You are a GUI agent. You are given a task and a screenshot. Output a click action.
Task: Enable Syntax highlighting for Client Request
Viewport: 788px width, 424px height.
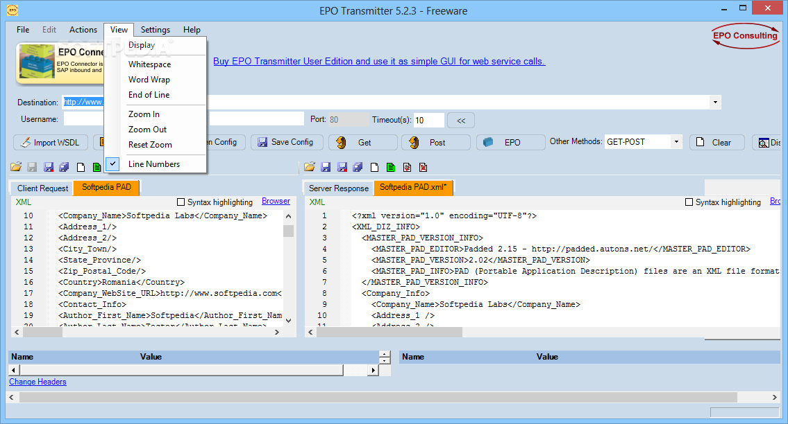181,202
